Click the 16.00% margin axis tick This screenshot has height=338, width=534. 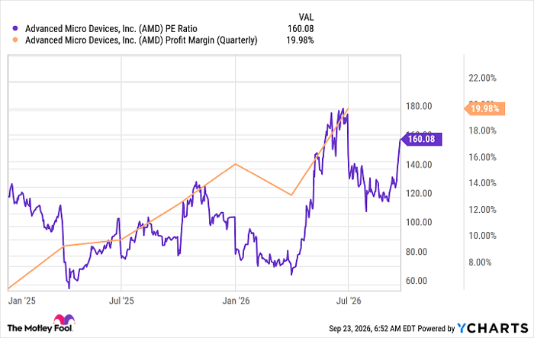482,157
